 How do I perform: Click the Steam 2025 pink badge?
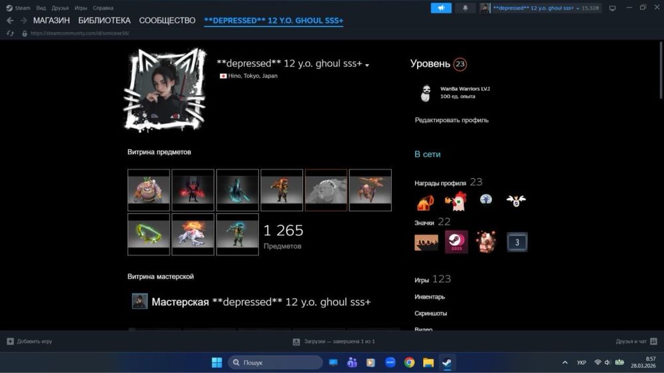(x=457, y=242)
